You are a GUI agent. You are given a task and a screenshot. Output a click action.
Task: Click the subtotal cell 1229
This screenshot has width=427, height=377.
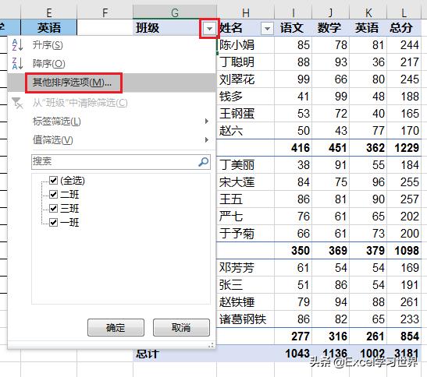coord(404,148)
